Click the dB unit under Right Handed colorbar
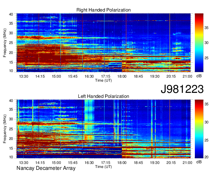 pyautogui.click(x=199, y=76)
